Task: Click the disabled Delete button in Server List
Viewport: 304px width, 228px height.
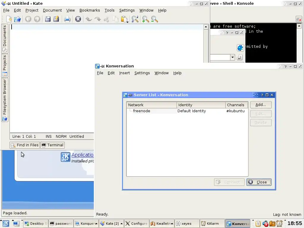Action: [261, 123]
